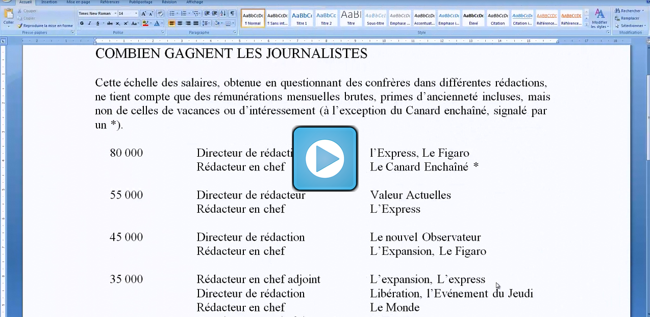Apply the Titre 1 style
This screenshot has width=650, height=317.
pos(302,18)
